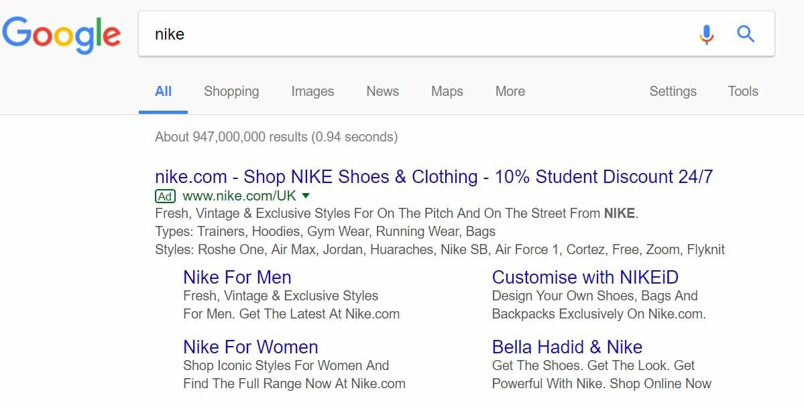The width and height of the screenshot is (804, 409).
Task: Open the Maps tab
Action: pyautogui.click(x=447, y=91)
